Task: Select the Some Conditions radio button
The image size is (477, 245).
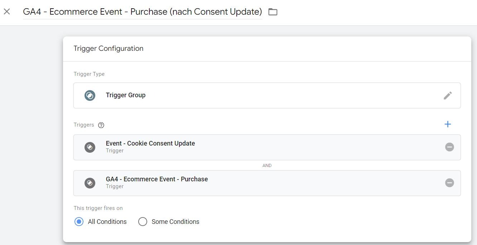Action: point(143,222)
